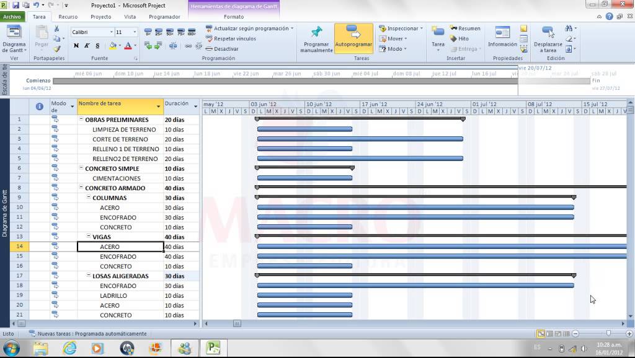Switch to the Recurso tab

click(68, 17)
